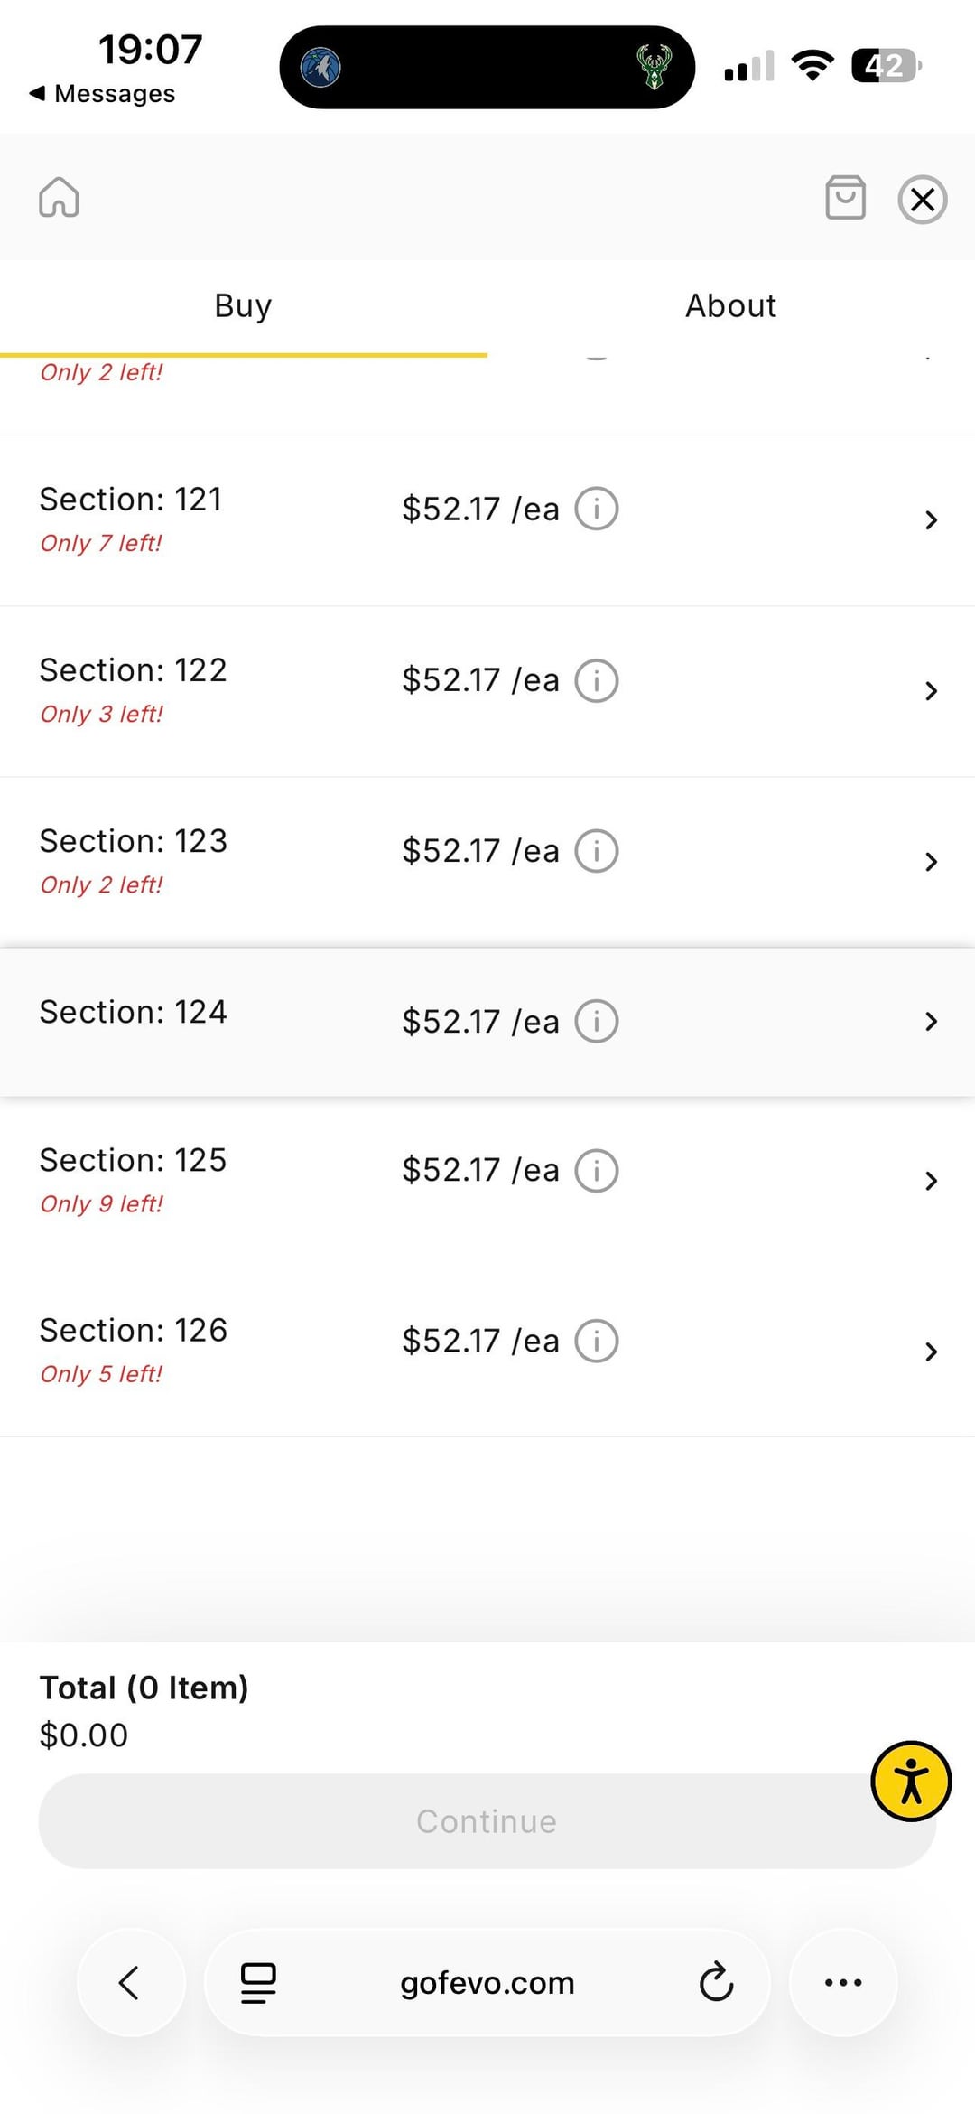Show price info for Section 121

(596, 509)
